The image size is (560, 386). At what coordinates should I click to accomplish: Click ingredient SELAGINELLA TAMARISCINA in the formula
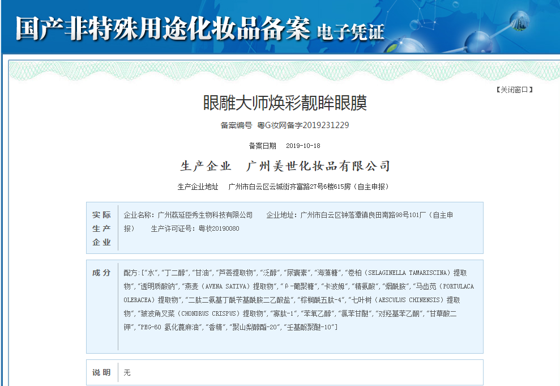point(408,273)
